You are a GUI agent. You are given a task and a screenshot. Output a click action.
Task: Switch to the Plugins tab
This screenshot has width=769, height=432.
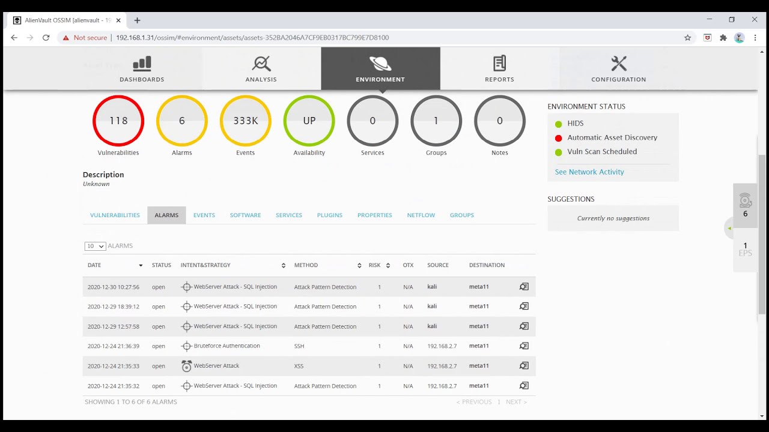point(330,215)
